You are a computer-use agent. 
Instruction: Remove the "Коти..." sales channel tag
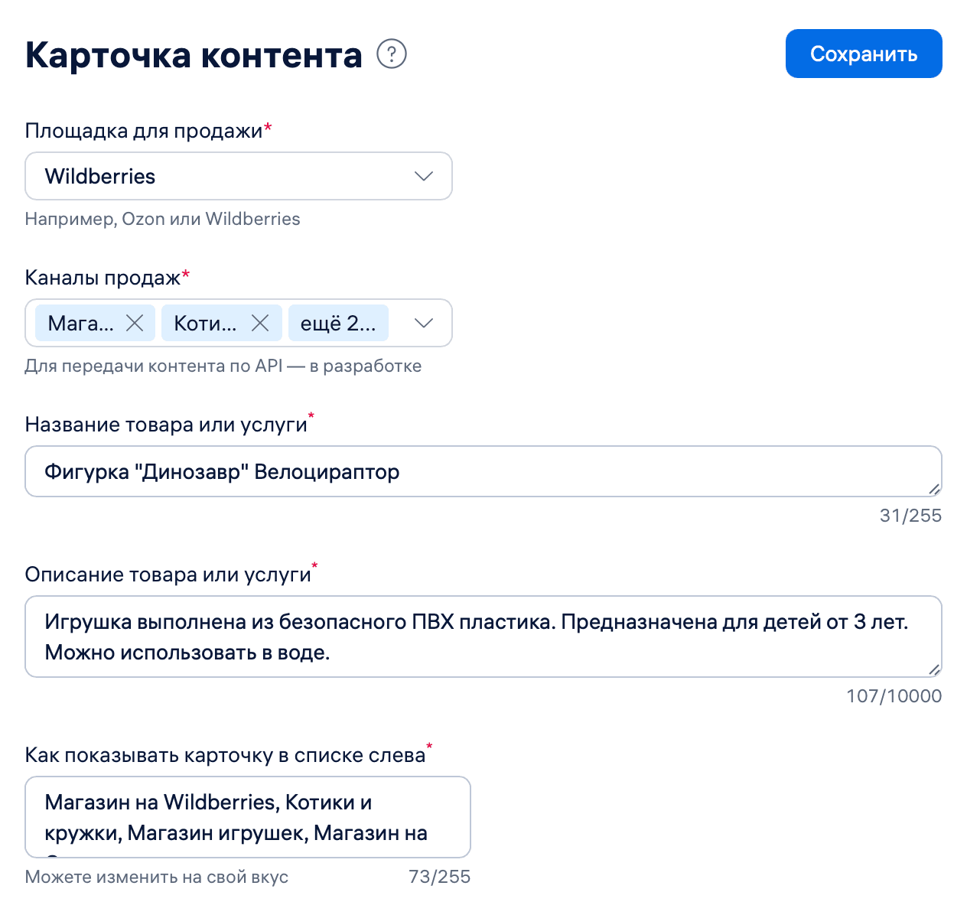point(260,323)
